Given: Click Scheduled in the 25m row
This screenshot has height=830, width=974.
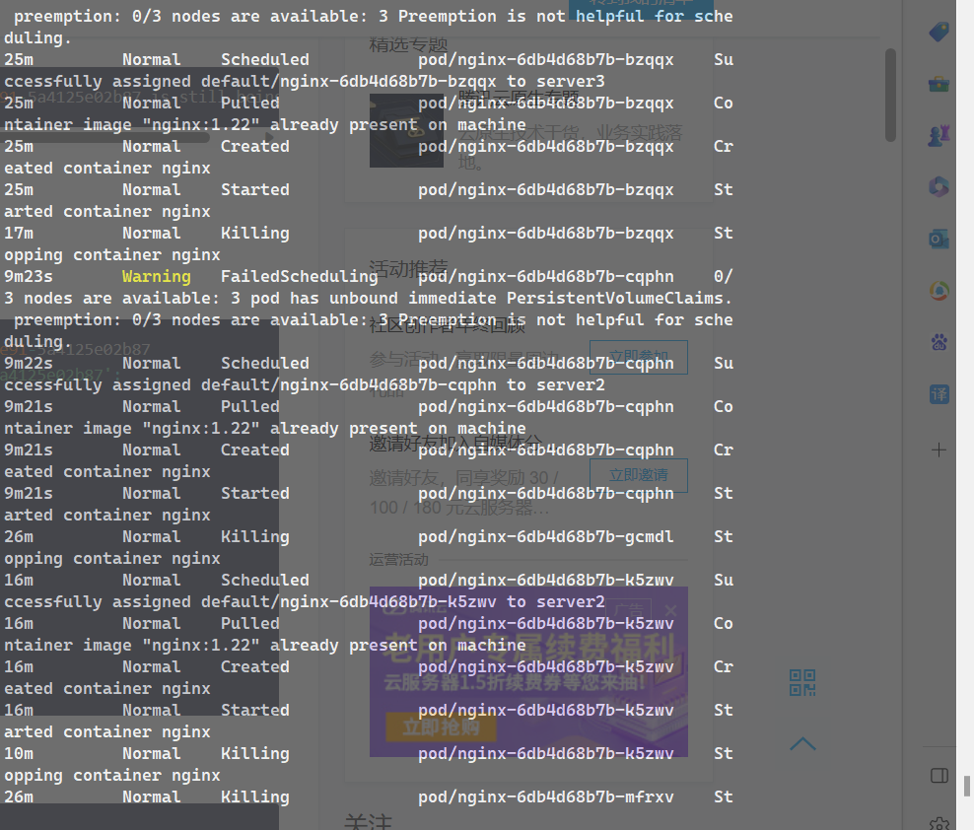Looking at the screenshot, I should click(x=265, y=60).
